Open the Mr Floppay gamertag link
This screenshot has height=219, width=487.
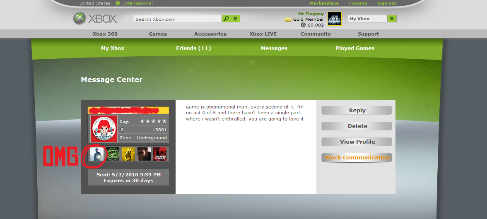[x=311, y=14]
